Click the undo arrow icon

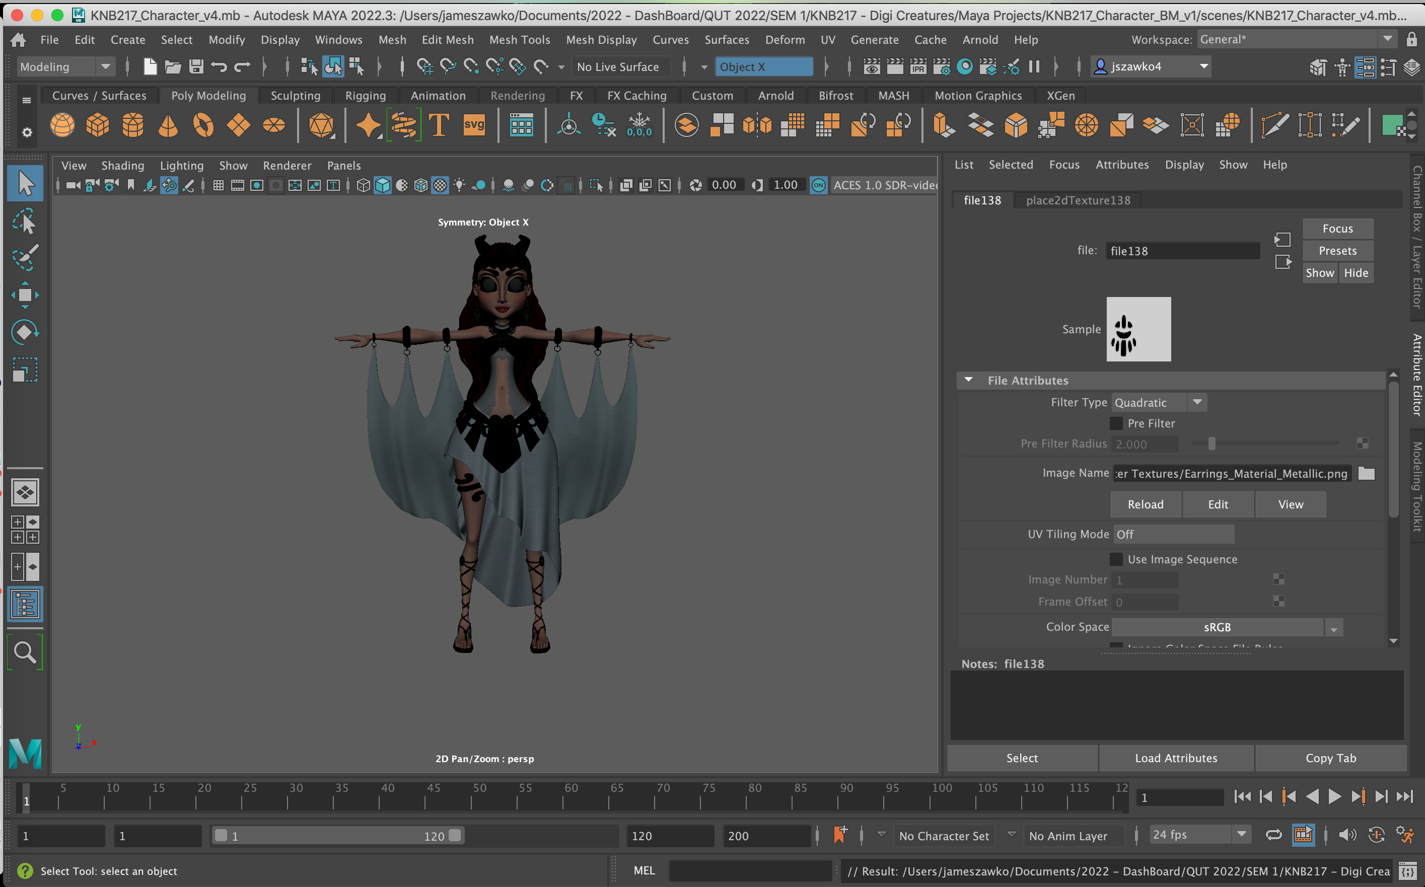coord(219,67)
